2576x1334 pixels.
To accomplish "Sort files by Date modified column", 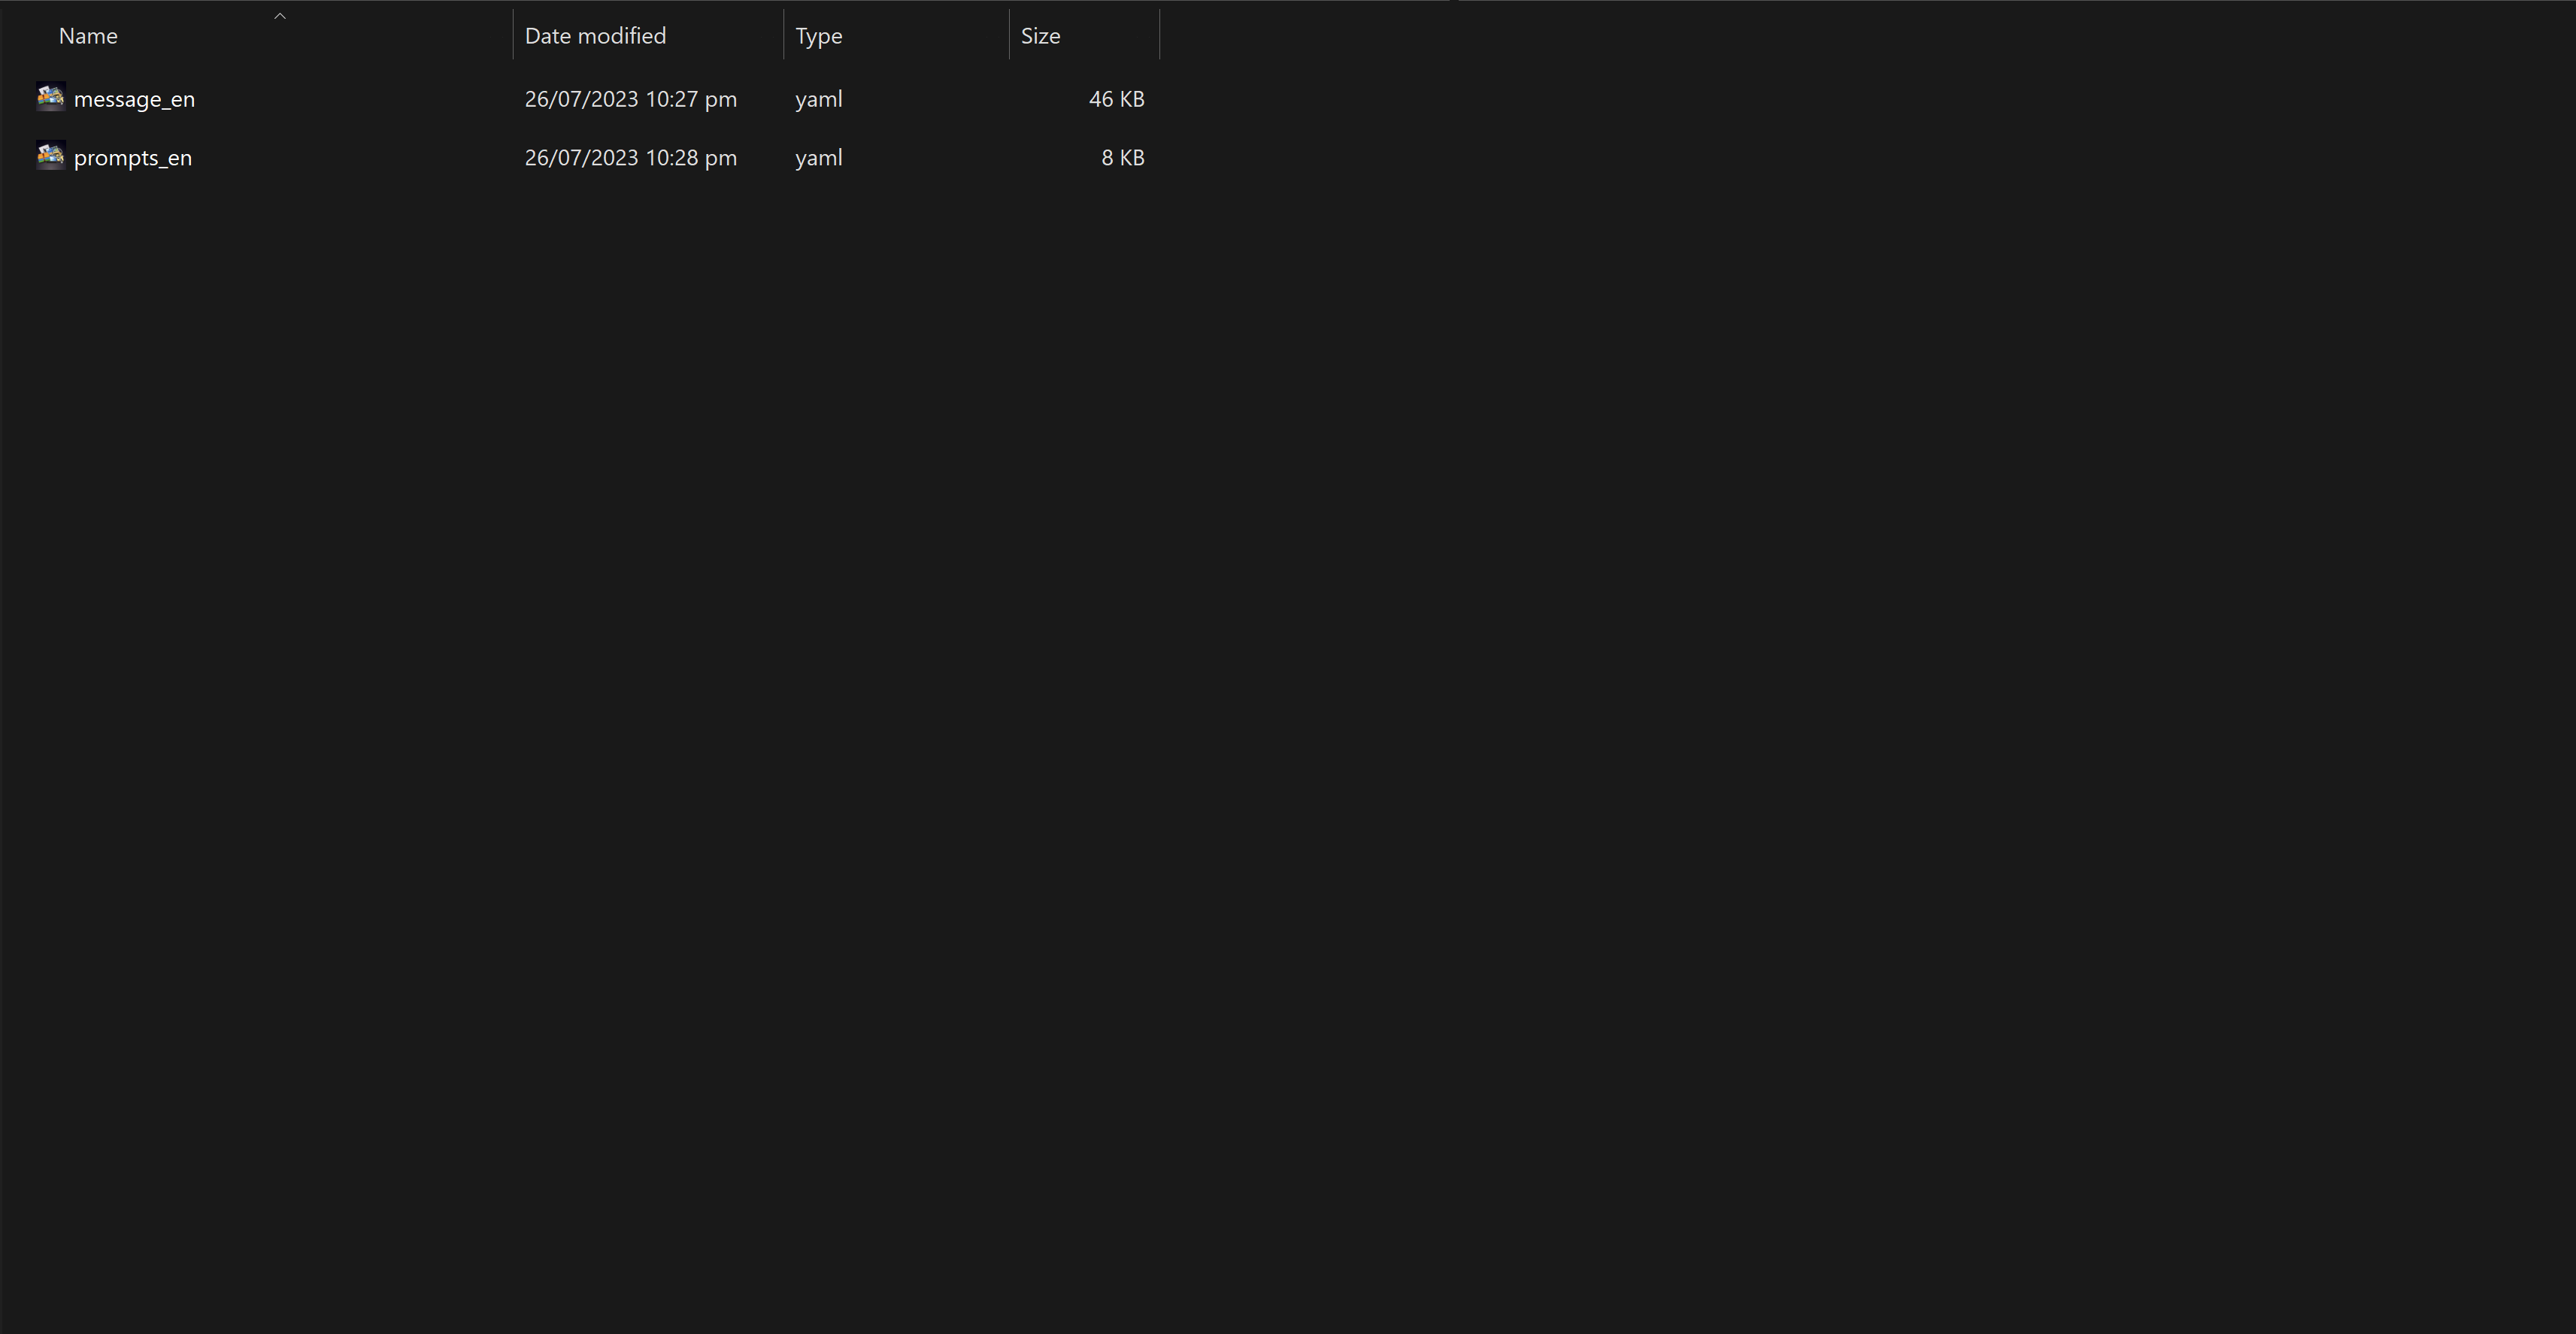I will (595, 36).
